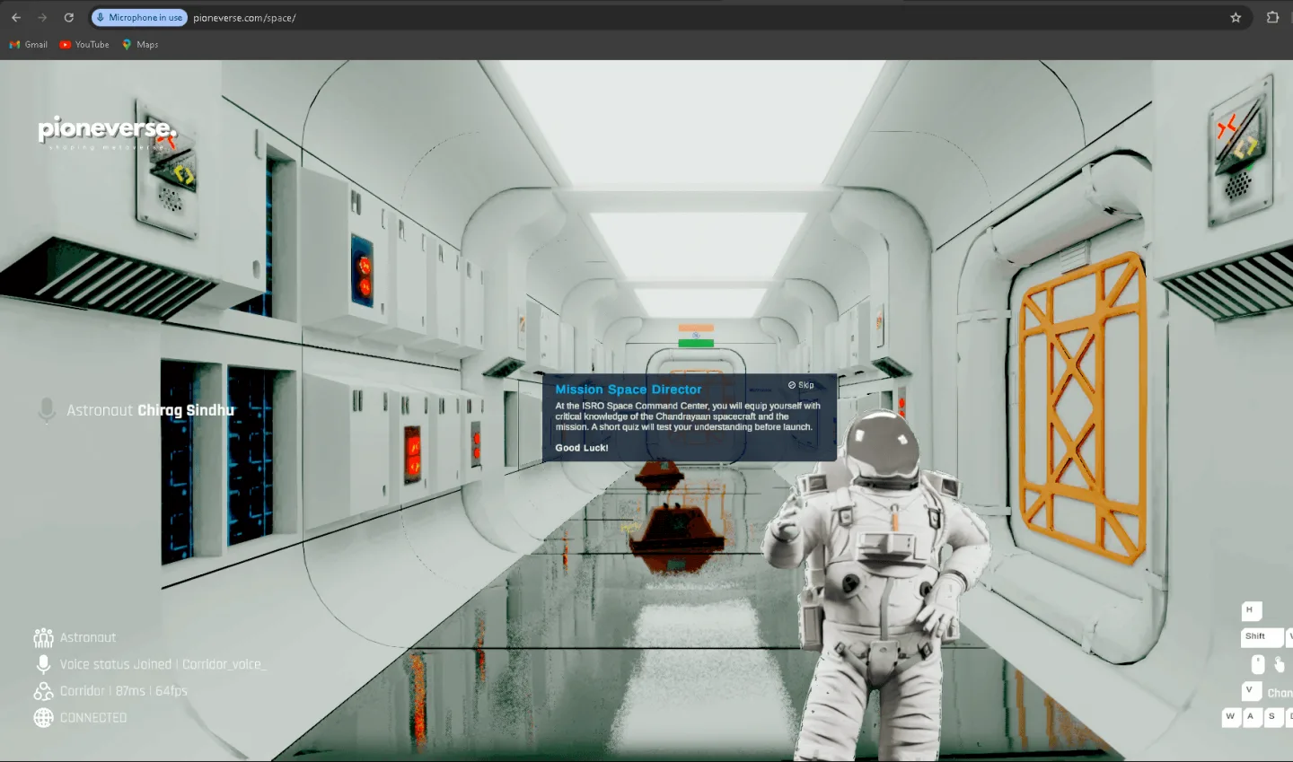This screenshot has height=762, width=1293.
Task: Click the 'CONNECTED' status text
Action: pos(93,718)
